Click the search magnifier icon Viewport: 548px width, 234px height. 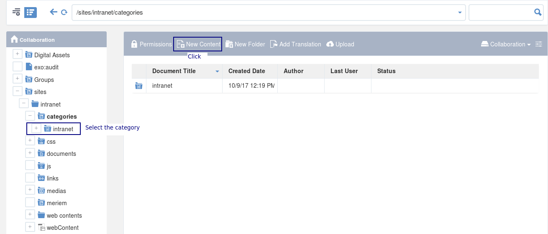[538, 12]
